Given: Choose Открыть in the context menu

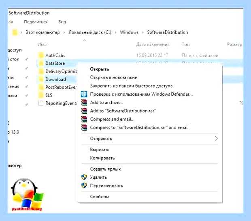Looking at the screenshot, I should [100, 69].
